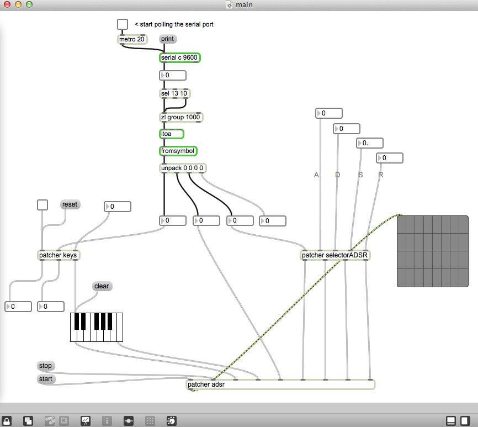Enable presentation mode with the easel chart icon
478x427 pixels.
point(86,421)
